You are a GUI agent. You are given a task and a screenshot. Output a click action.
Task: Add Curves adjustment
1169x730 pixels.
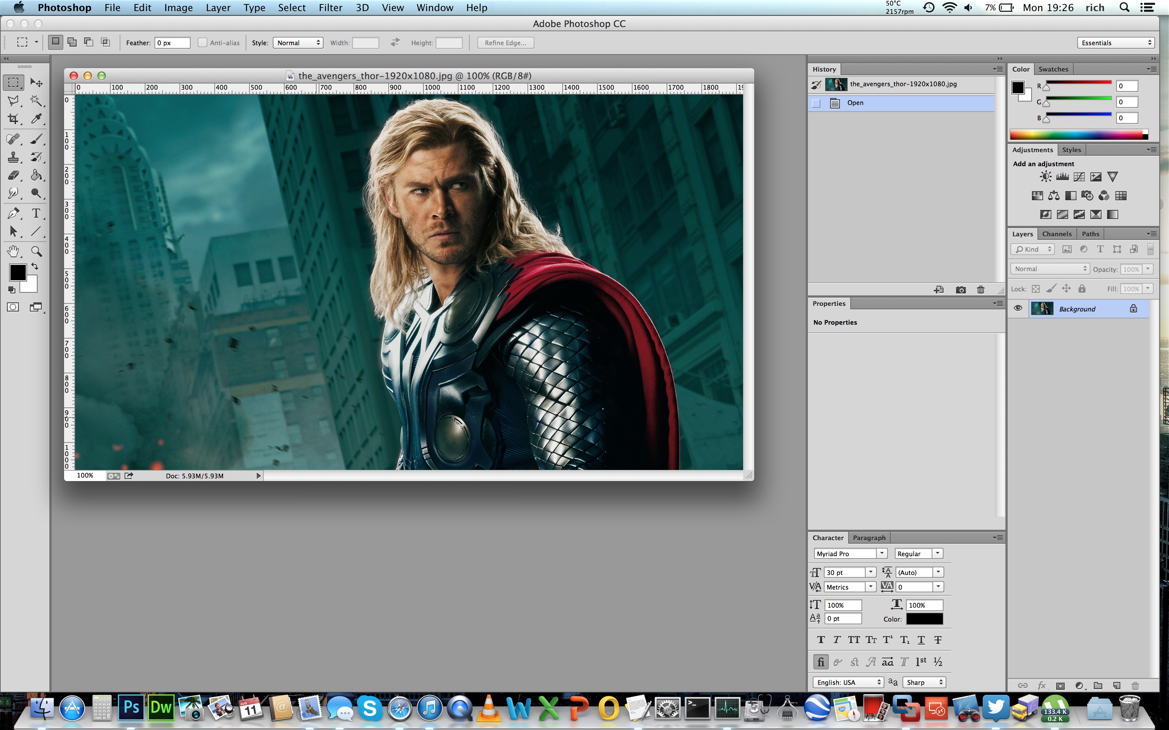[1079, 177]
